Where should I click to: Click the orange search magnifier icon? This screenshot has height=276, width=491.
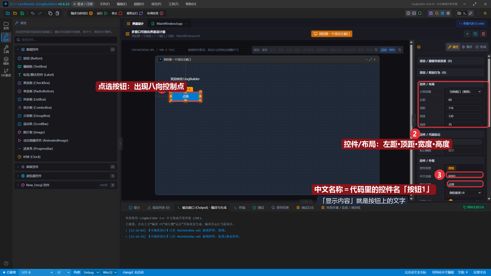(437, 13)
